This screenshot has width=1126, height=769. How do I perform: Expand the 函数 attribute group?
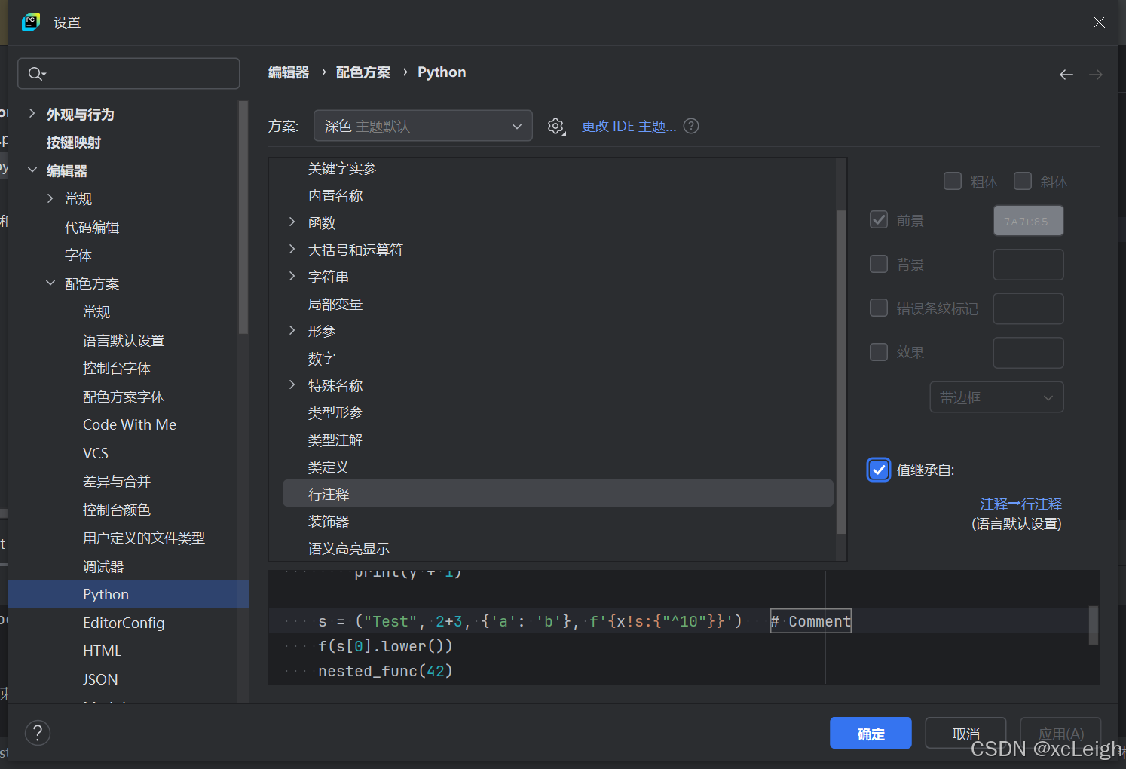pos(292,222)
